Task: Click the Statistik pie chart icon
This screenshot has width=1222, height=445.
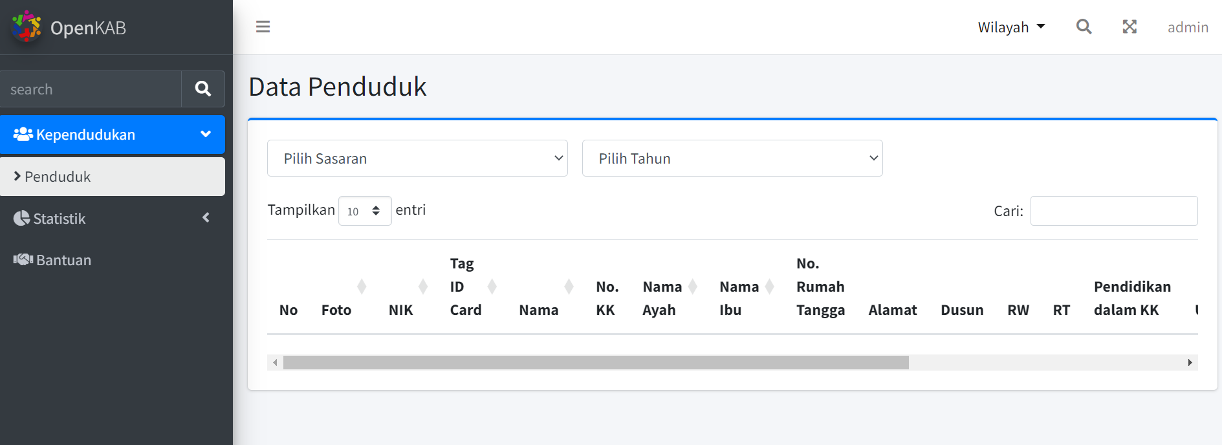Action: [21, 218]
